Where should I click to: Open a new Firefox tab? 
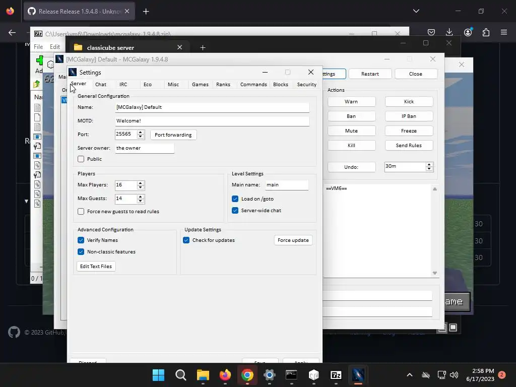pos(146,12)
